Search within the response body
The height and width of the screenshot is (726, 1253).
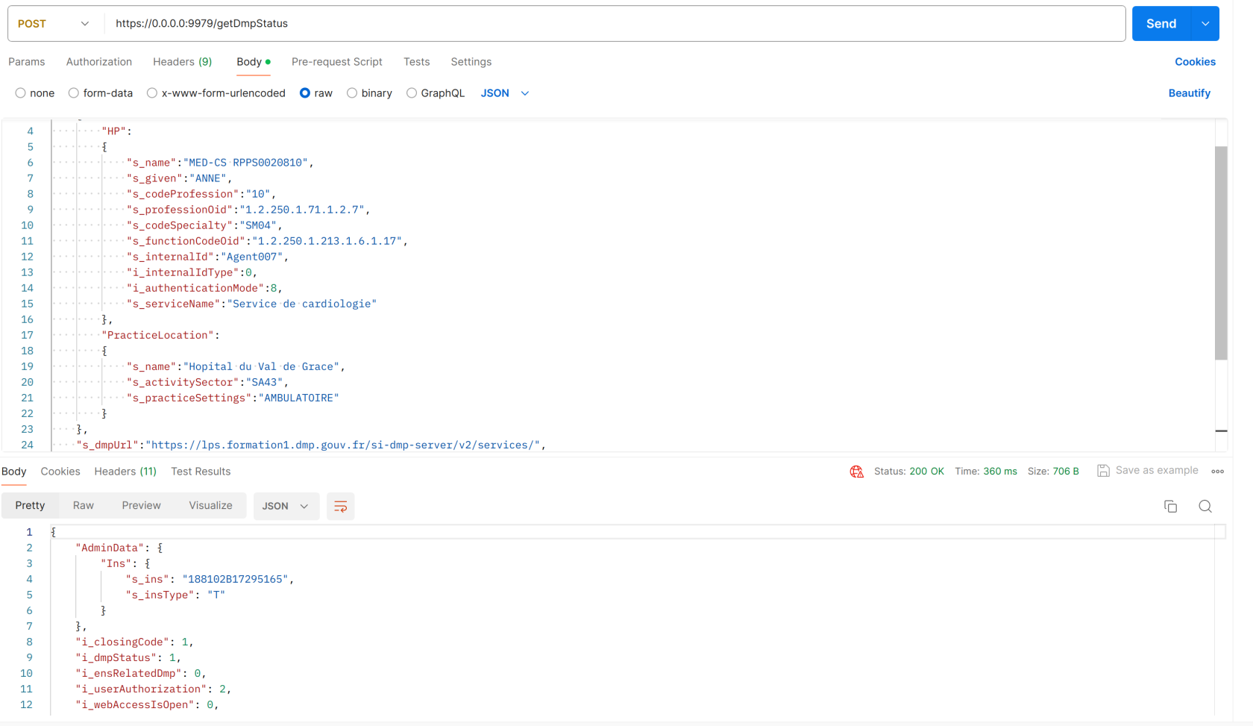[1205, 506]
